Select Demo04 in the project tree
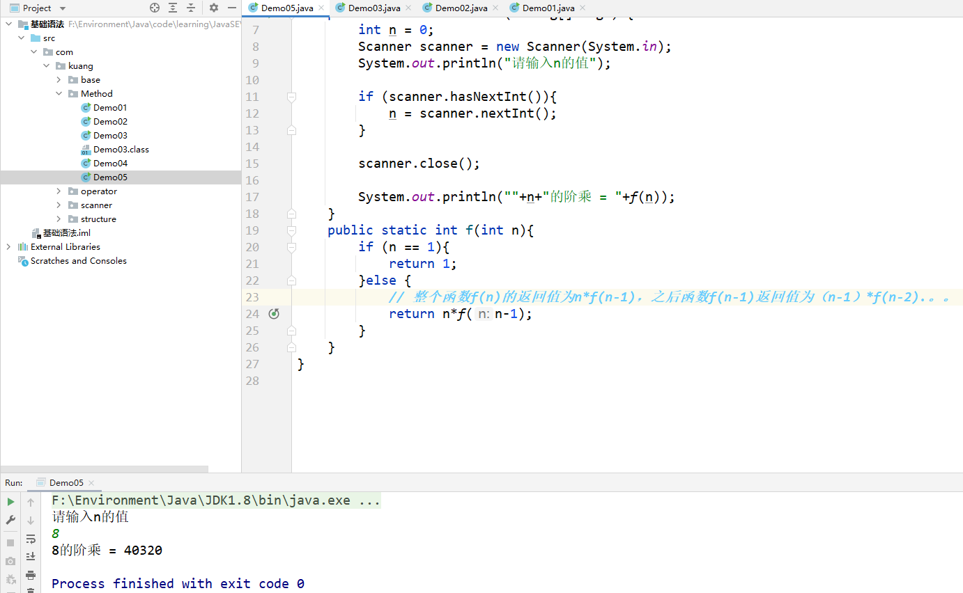 click(110, 164)
